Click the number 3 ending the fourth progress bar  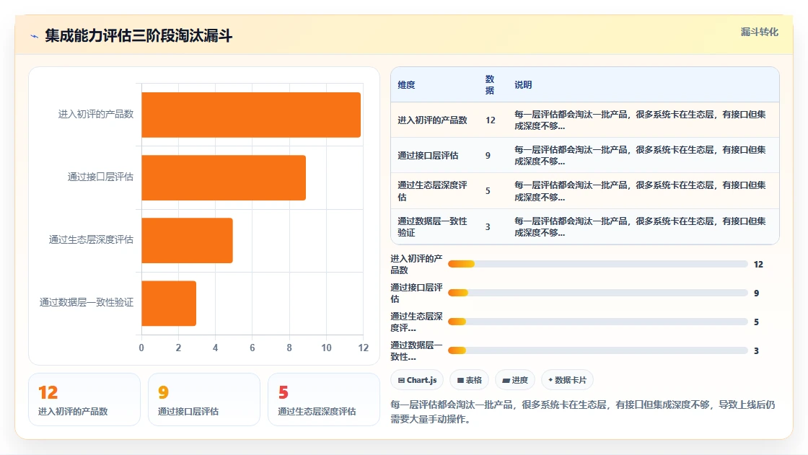757,351
